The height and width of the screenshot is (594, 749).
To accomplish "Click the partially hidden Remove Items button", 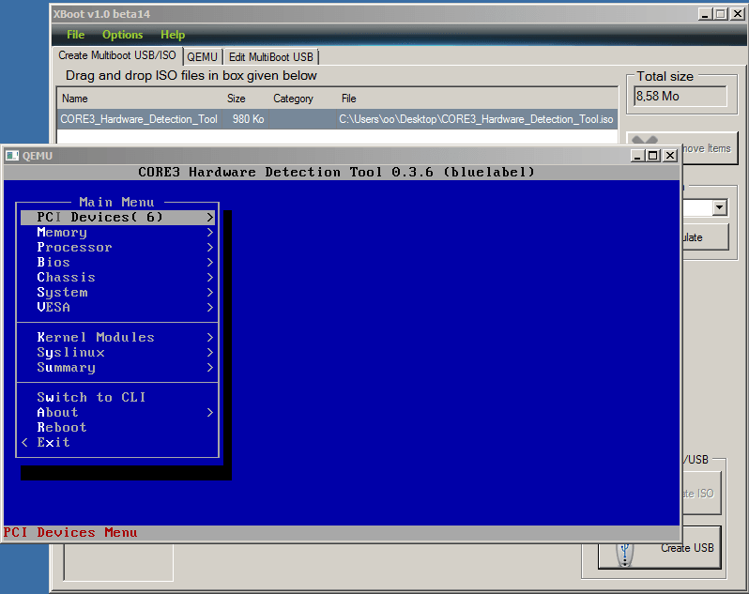I will (710, 148).
